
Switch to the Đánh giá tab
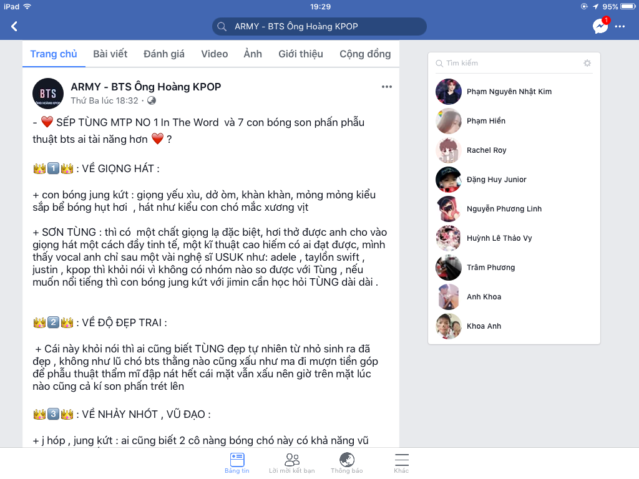coord(164,54)
